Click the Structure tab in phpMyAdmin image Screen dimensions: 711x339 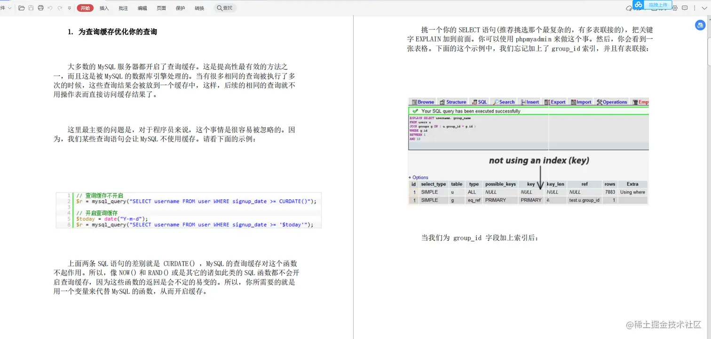(453, 102)
